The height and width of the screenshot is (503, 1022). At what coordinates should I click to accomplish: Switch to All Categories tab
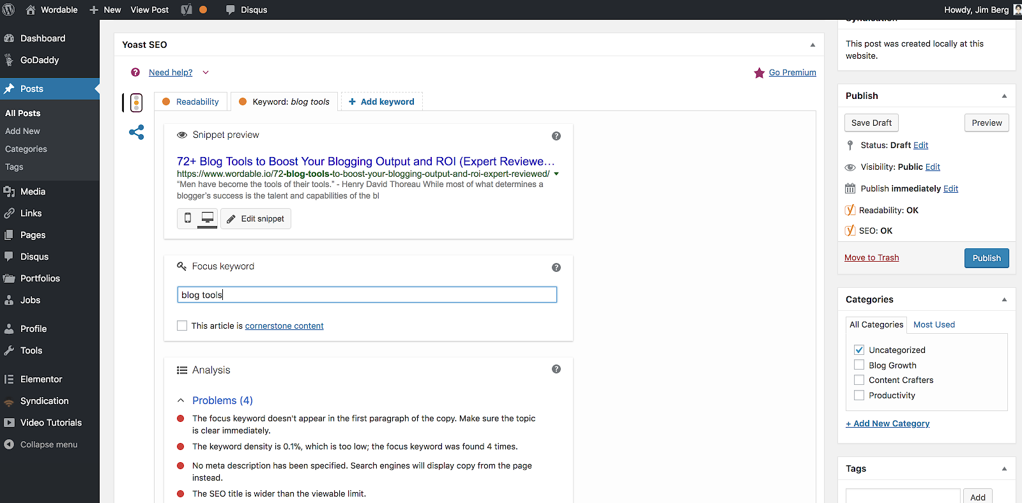tap(876, 324)
